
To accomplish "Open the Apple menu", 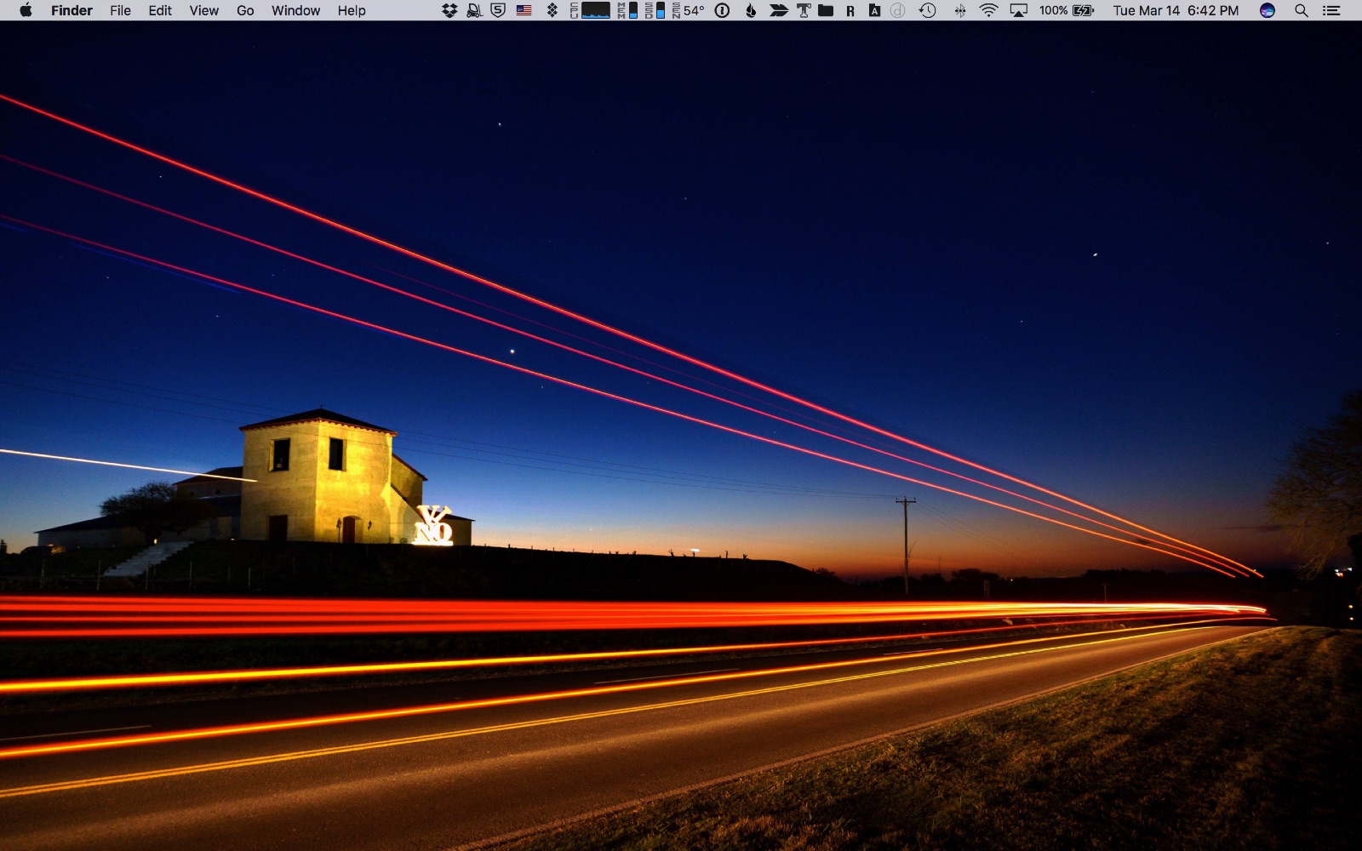I will [24, 11].
